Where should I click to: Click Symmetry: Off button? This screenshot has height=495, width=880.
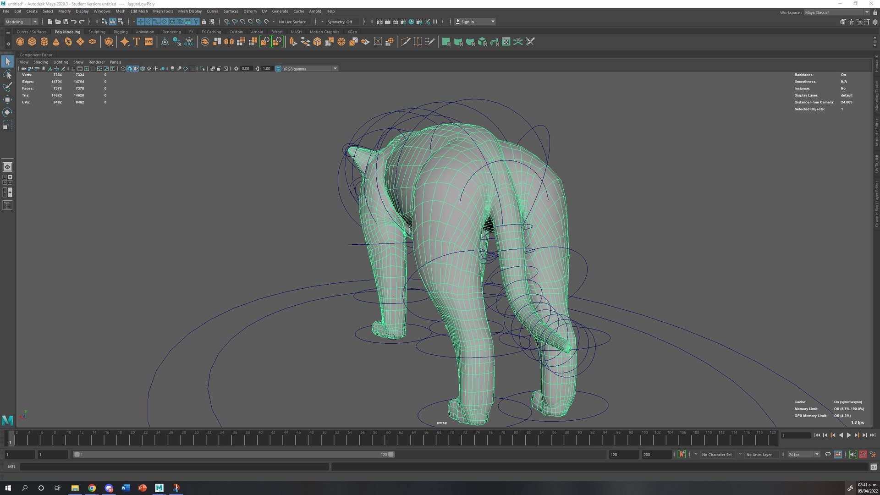tap(340, 22)
